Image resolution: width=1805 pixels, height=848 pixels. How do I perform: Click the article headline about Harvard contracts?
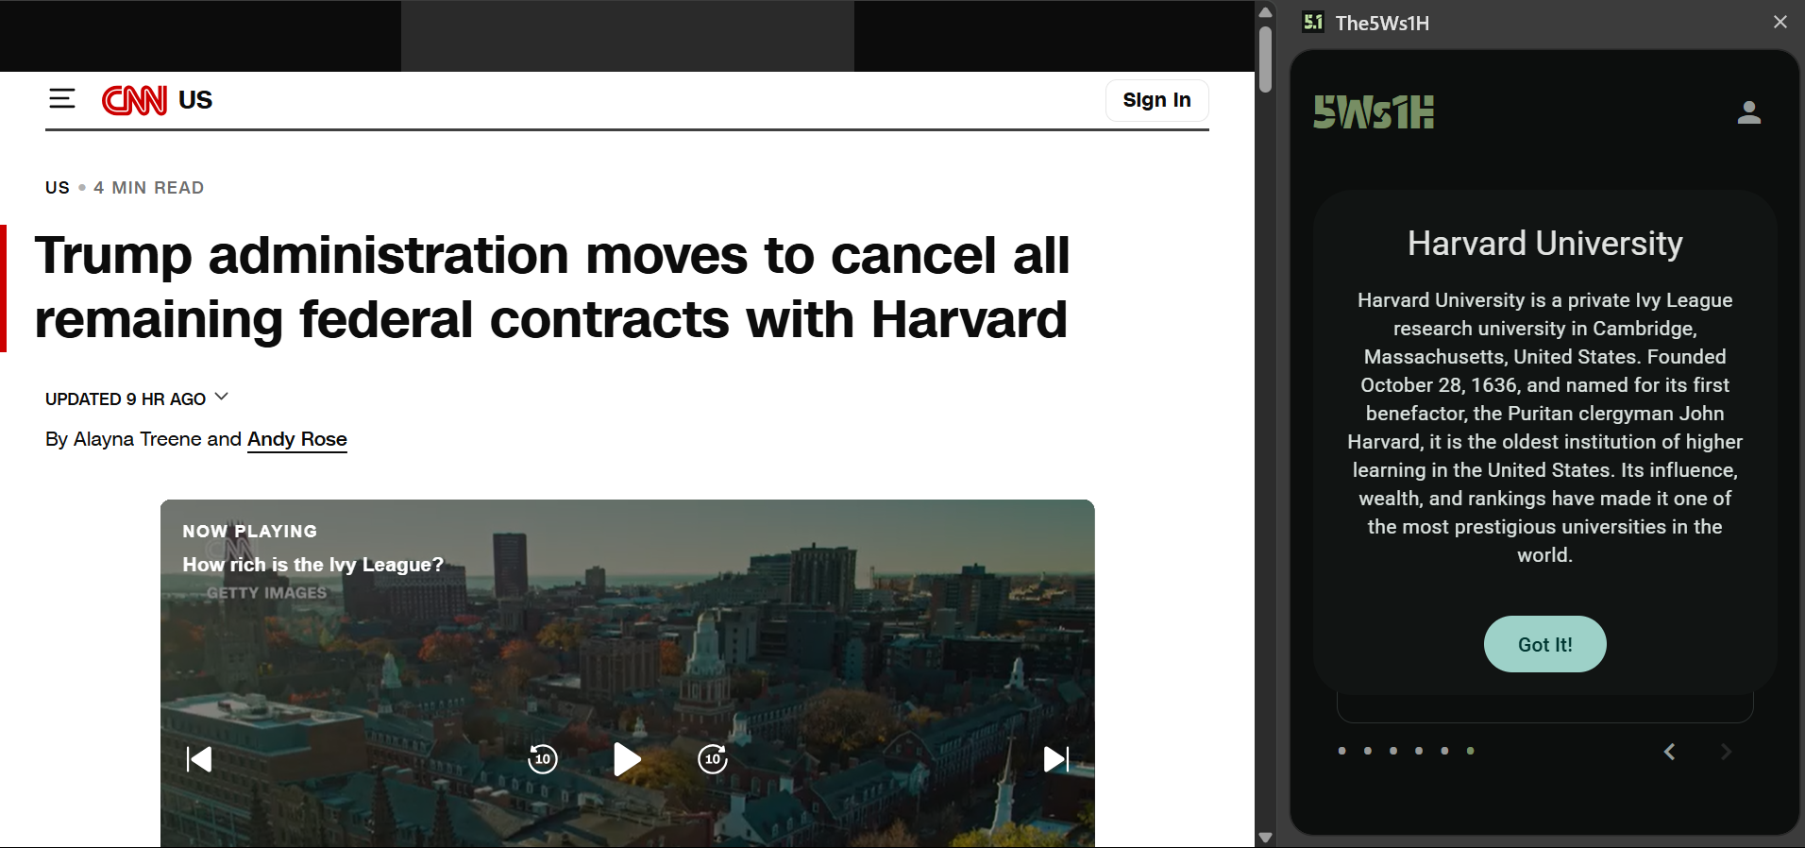pyautogui.click(x=552, y=287)
